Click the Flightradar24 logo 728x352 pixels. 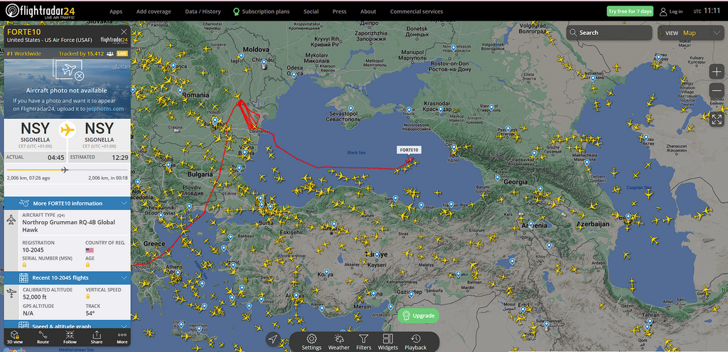(x=41, y=11)
